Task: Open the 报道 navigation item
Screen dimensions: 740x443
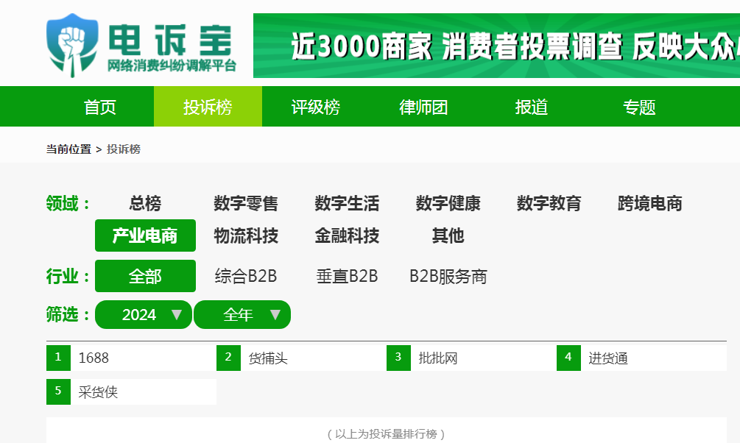Action: [532, 107]
